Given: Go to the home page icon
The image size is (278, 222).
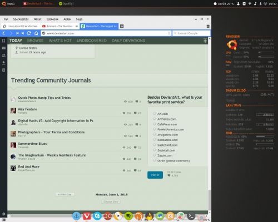Looking at the screenshot, I should 36,33.
